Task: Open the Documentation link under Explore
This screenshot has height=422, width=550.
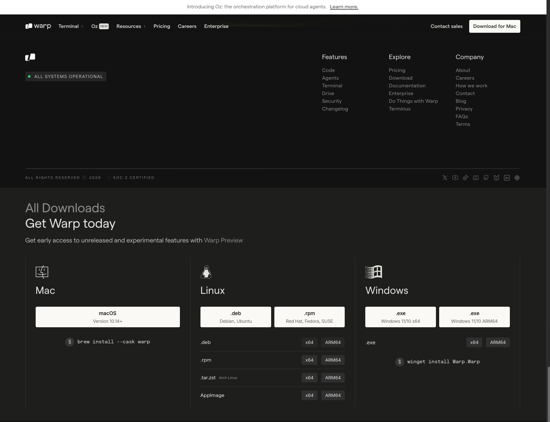Action: tap(407, 86)
